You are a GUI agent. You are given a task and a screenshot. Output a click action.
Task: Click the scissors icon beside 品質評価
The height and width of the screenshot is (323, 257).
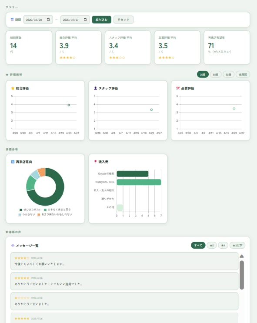point(178,88)
